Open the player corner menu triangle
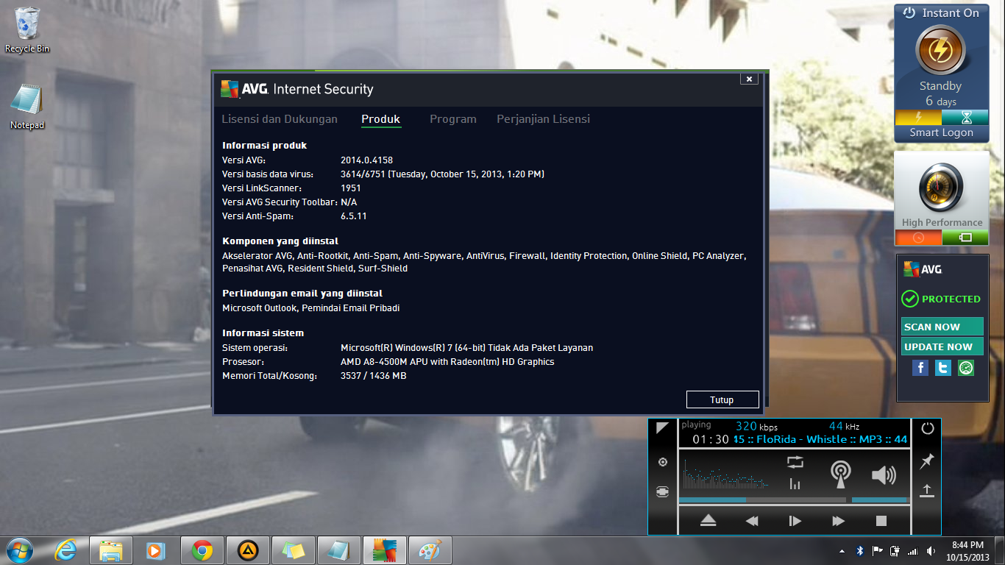Viewport: 1005px width, 565px height. (662, 428)
